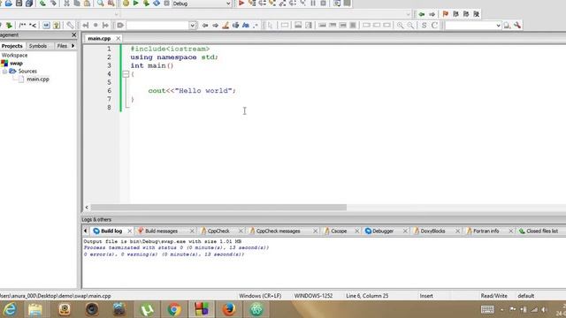Click the Abort build icon
566x318 pixels.
(166, 4)
